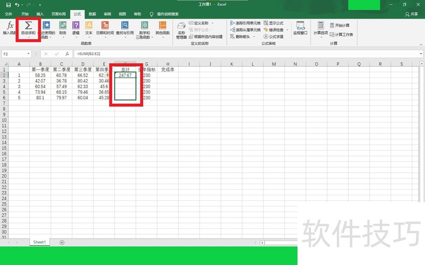Click the AutoSum (自动求和) sigma icon
This screenshot has height=265, width=425.
[29, 25]
